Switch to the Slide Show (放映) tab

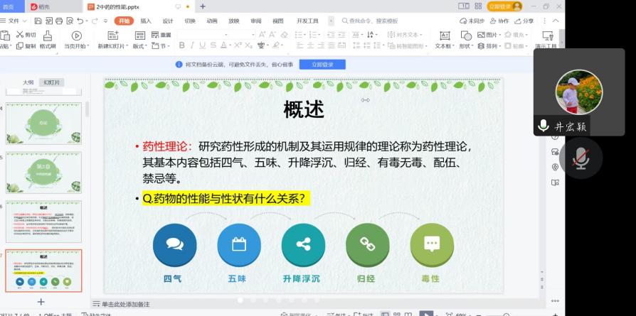tap(233, 21)
